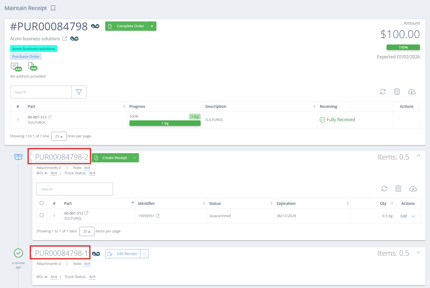
Task: Click Expected 07/02/2026 date text
Action: click(x=399, y=57)
